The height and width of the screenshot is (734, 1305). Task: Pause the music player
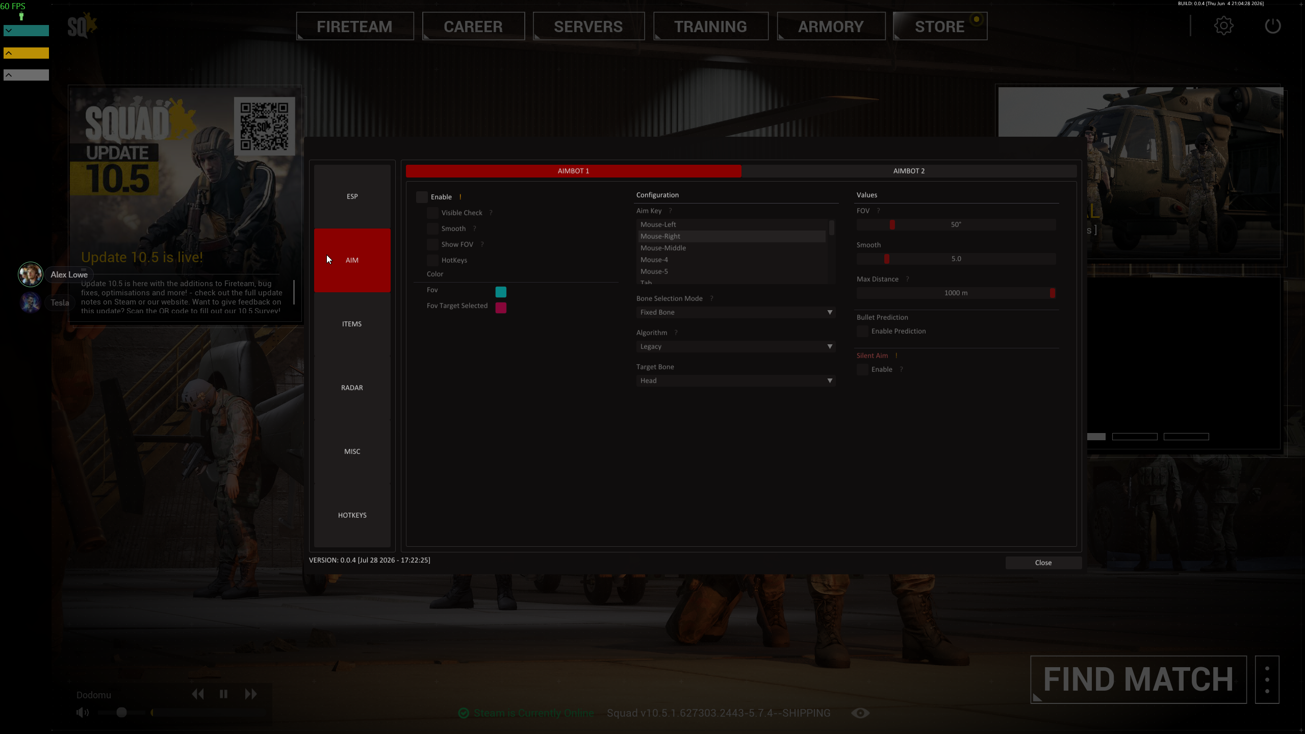click(223, 694)
